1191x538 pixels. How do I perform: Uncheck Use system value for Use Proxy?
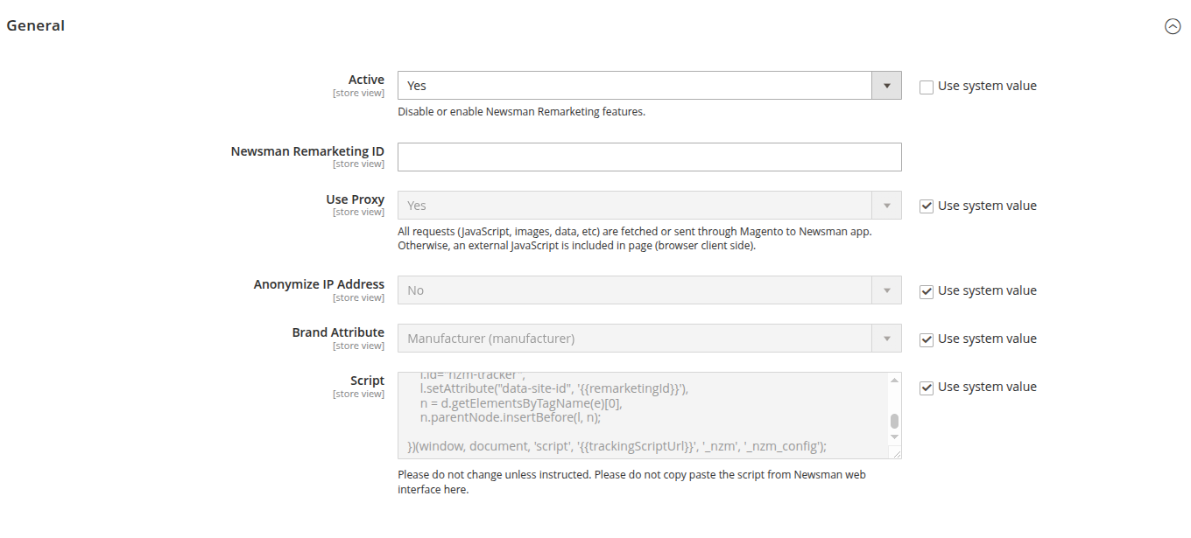coord(927,206)
